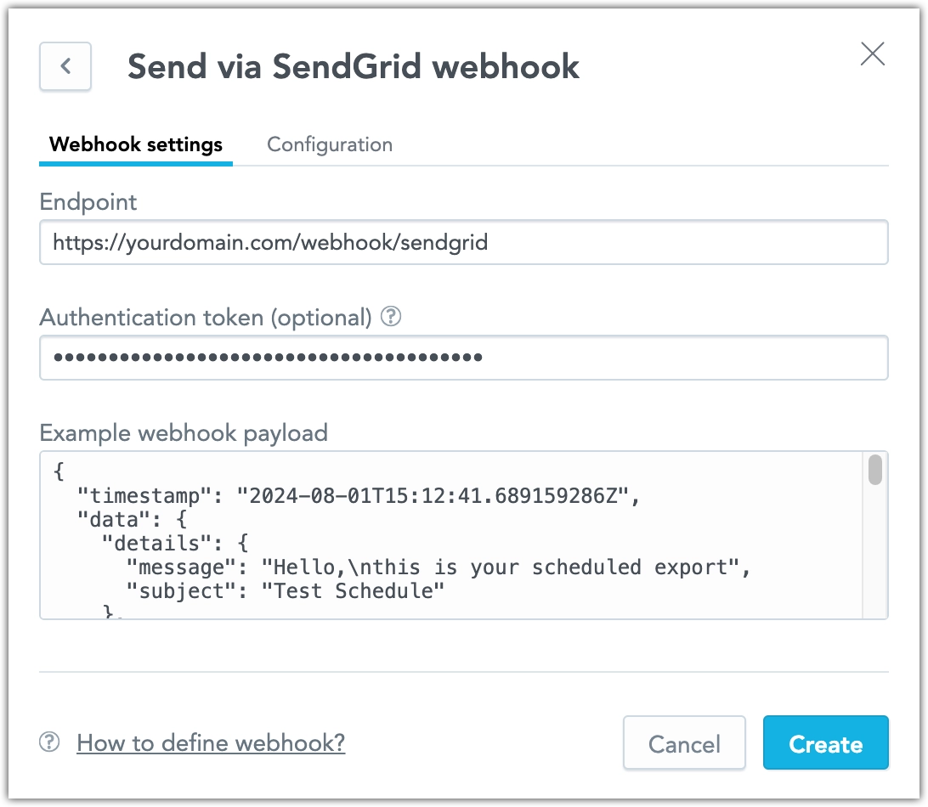Click the Create button

click(x=825, y=742)
